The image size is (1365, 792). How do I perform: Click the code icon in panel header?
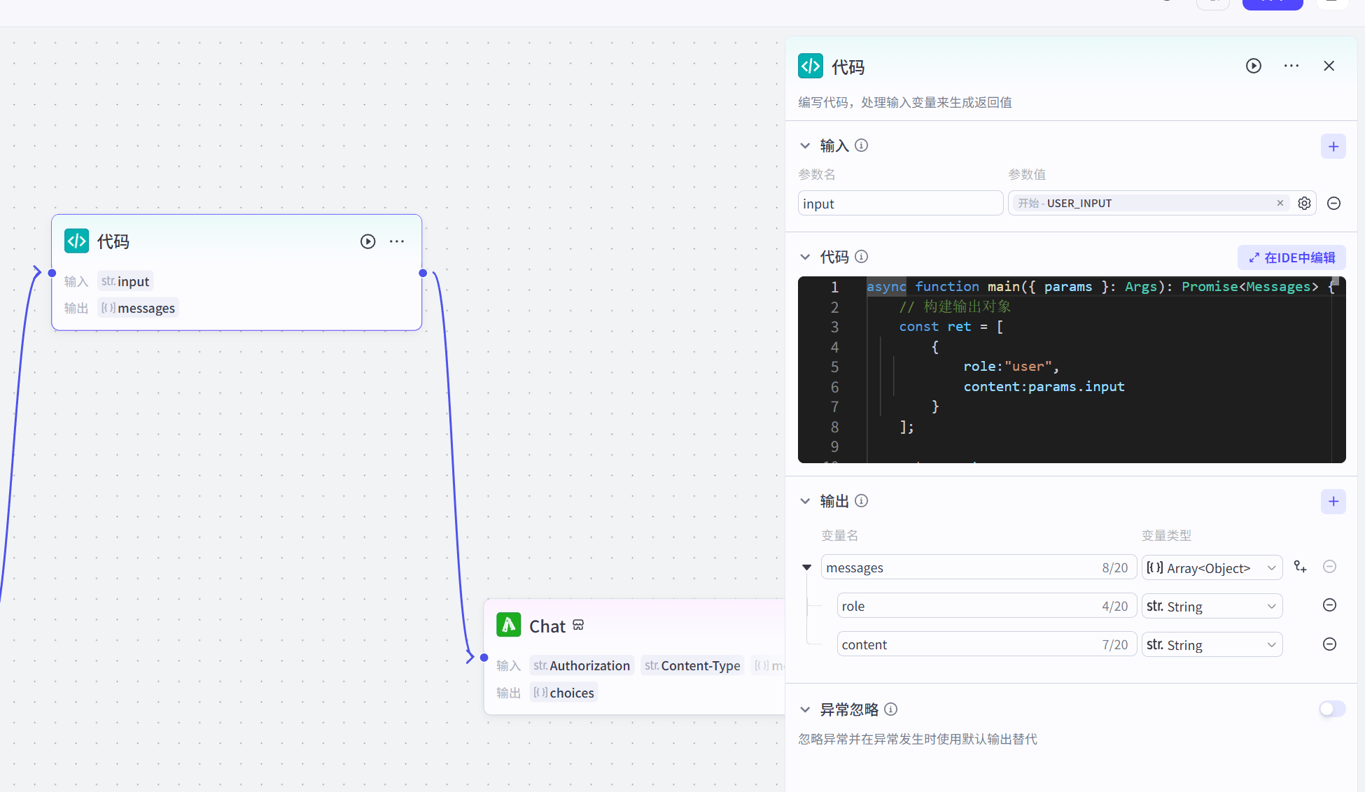click(x=811, y=66)
